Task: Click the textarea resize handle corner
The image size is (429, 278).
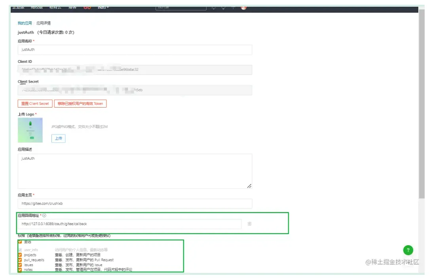Action: pos(249,186)
